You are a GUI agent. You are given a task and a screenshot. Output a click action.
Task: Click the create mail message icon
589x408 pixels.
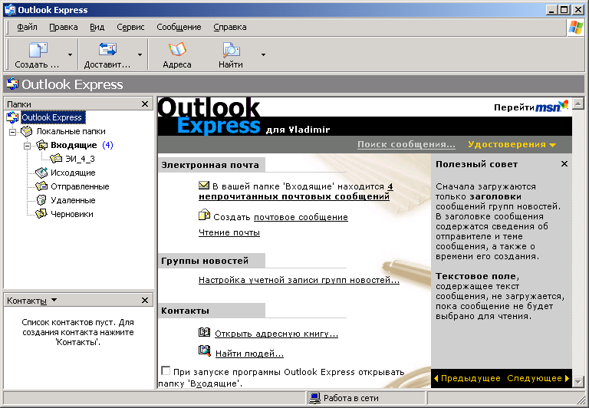[x=204, y=216]
